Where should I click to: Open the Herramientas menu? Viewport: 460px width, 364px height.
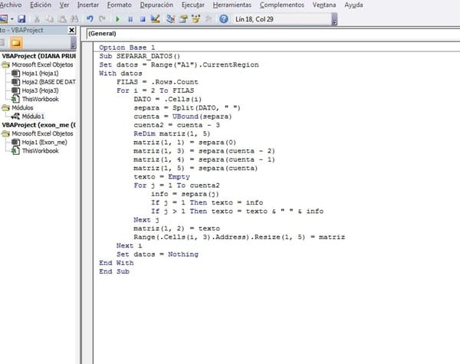(233, 5)
